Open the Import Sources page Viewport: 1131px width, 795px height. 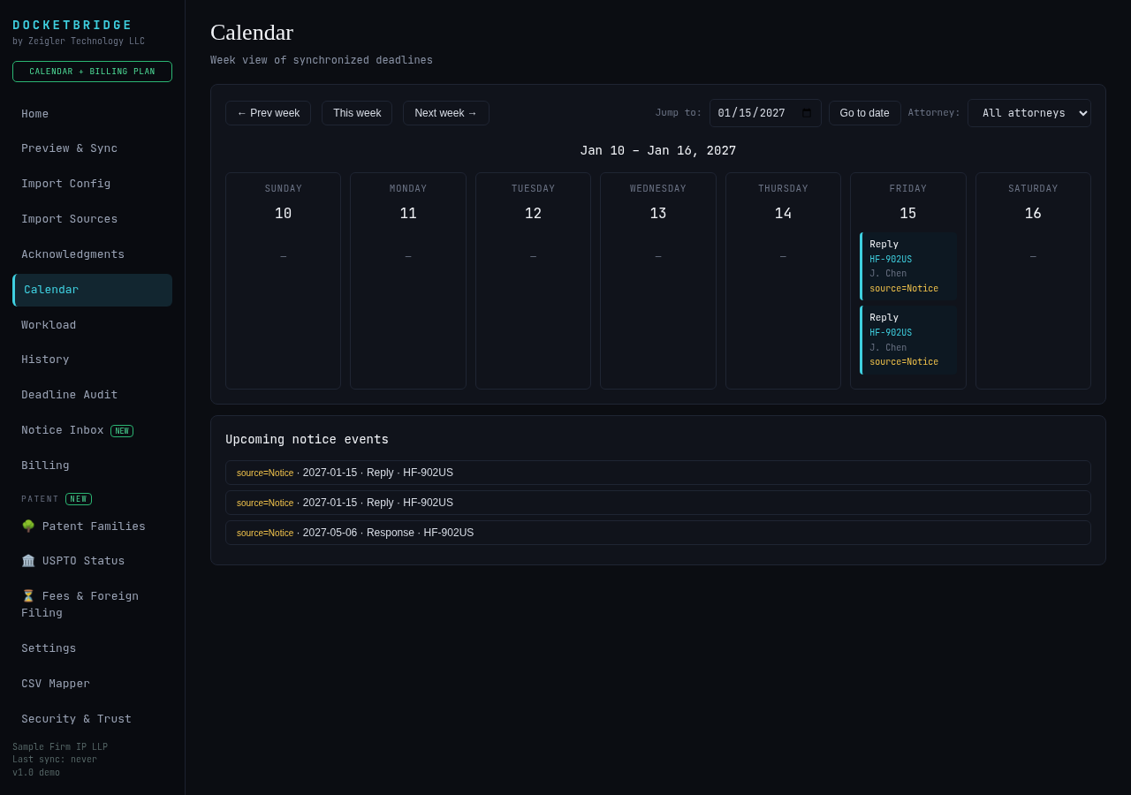tap(92, 219)
